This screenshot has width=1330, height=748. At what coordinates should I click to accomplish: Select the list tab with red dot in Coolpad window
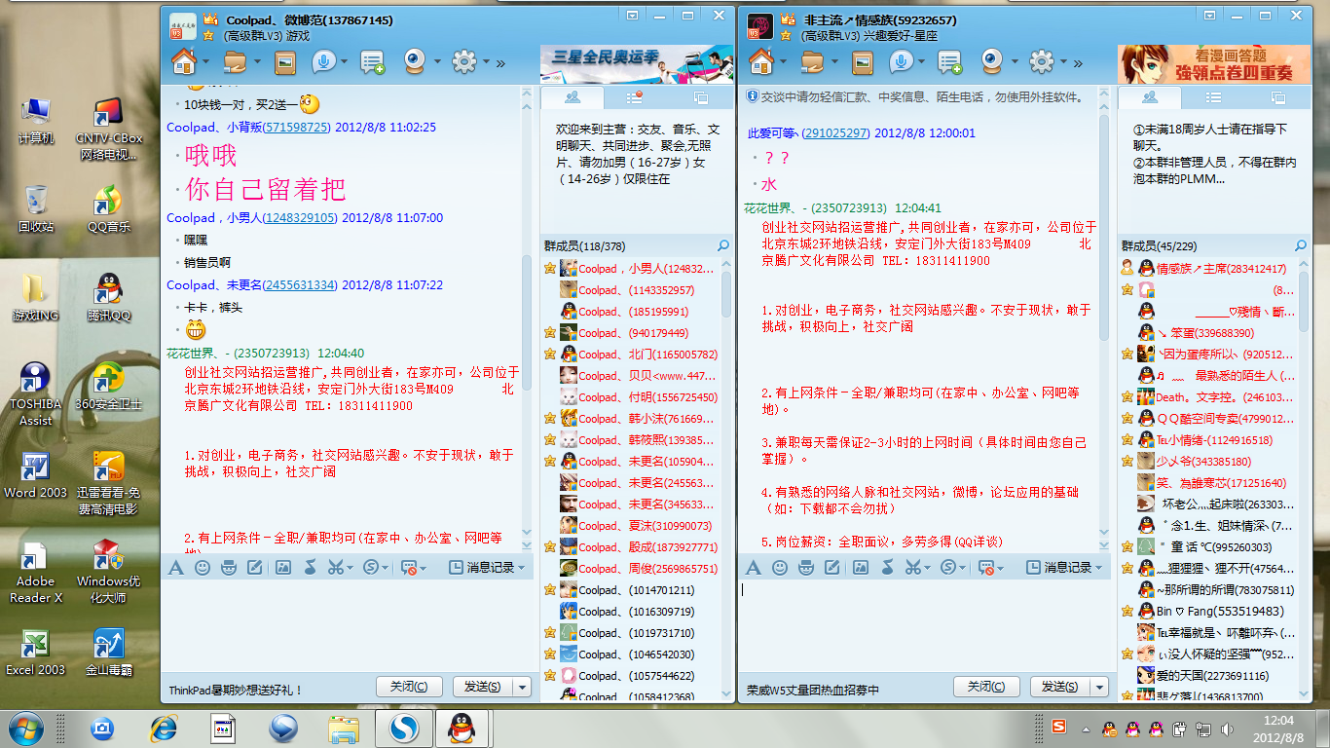635,97
